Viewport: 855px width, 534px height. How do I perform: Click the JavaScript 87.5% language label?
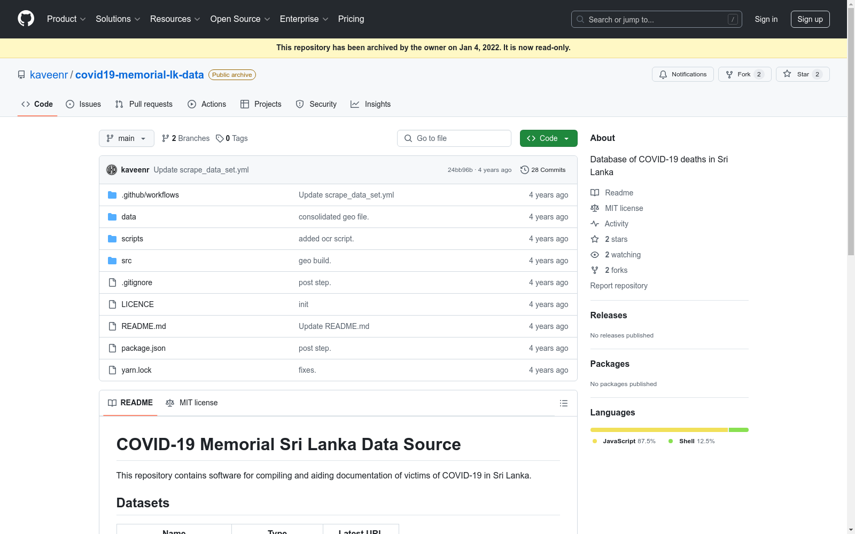click(x=624, y=441)
